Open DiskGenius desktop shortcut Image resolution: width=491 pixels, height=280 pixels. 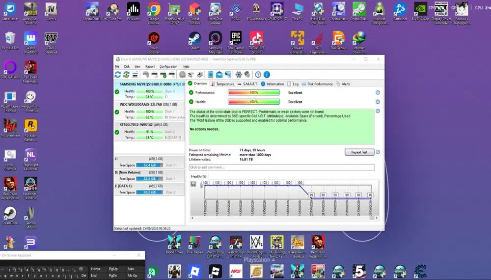tap(338, 41)
